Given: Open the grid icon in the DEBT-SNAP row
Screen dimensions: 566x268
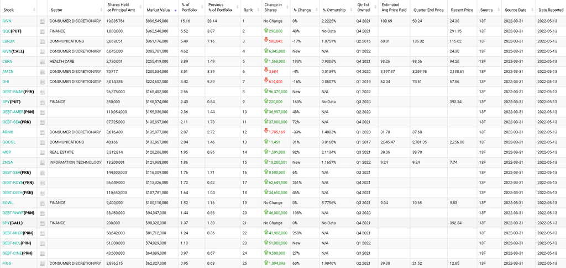Looking at the screenshot, I should pyautogui.click(x=42, y=92).
